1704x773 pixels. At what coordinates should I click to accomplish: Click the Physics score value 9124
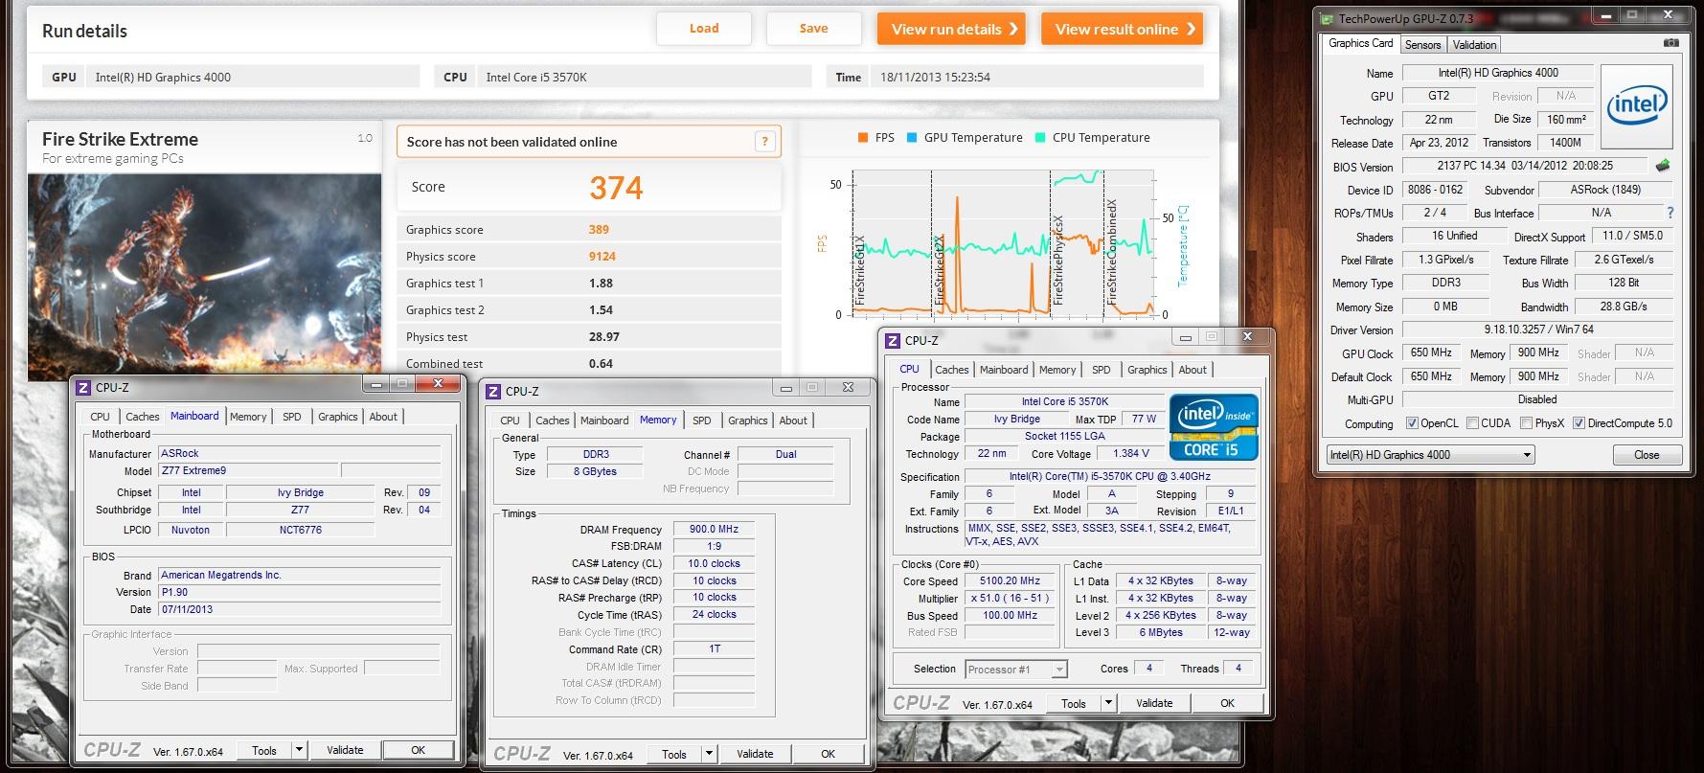click(602, 257)
